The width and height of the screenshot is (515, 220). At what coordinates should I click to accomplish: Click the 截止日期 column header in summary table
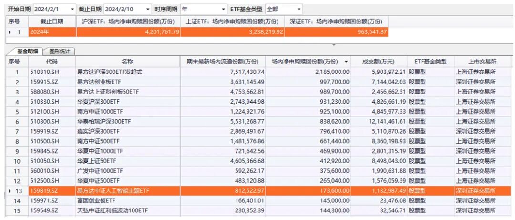[x=52, y=21]
